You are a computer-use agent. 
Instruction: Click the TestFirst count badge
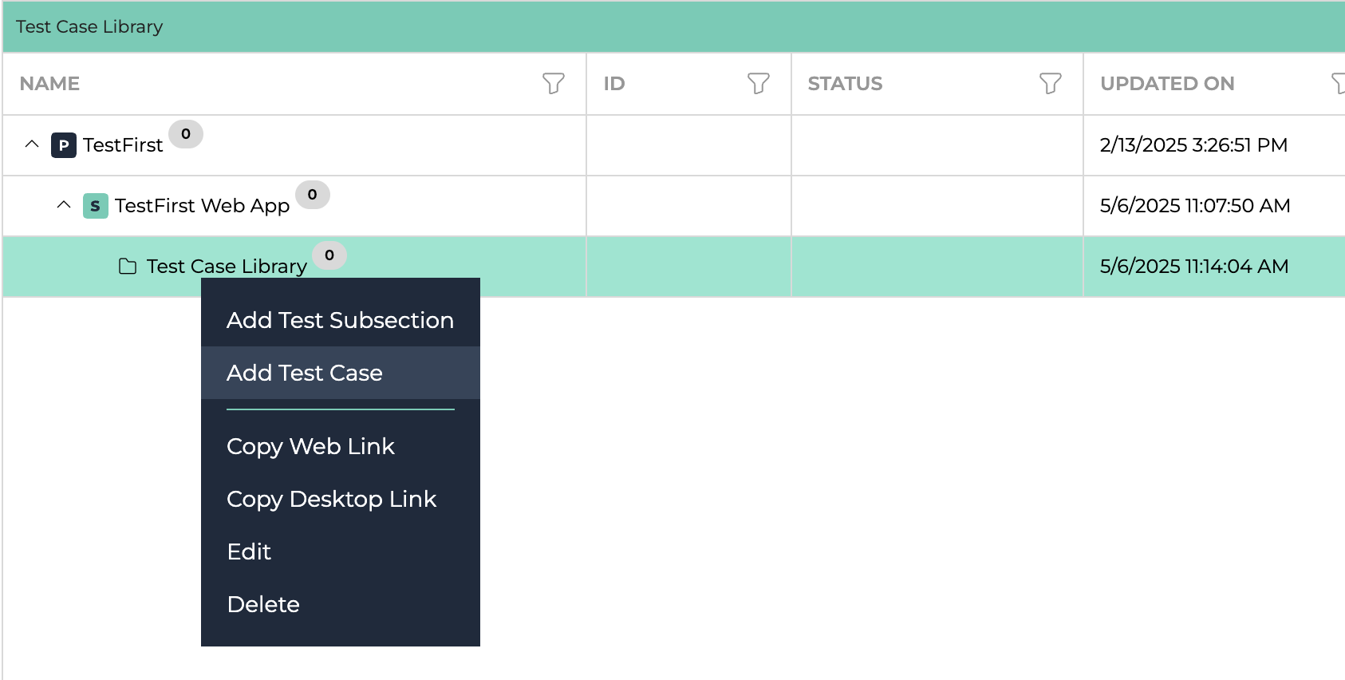pos(186,134)
